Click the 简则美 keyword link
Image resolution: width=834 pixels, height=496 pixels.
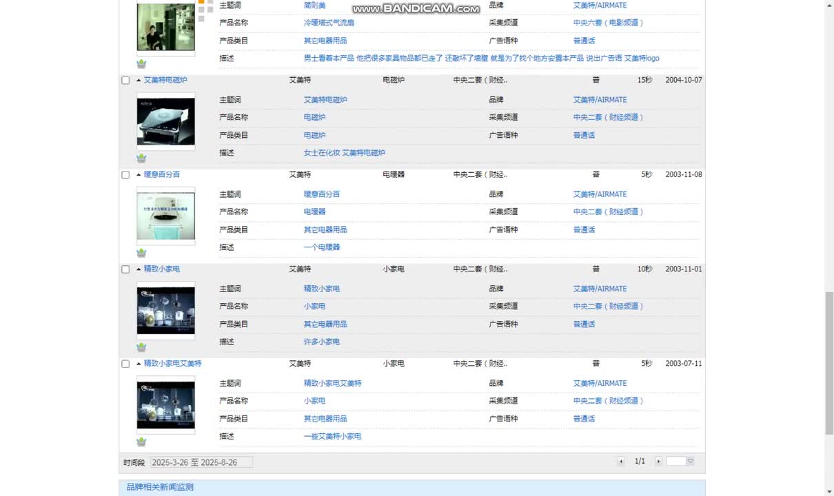coord(314,5)
